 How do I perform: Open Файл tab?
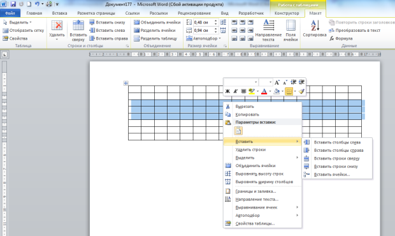pos(10,13)
